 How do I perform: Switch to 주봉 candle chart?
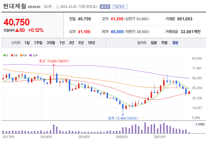[164, 43]
